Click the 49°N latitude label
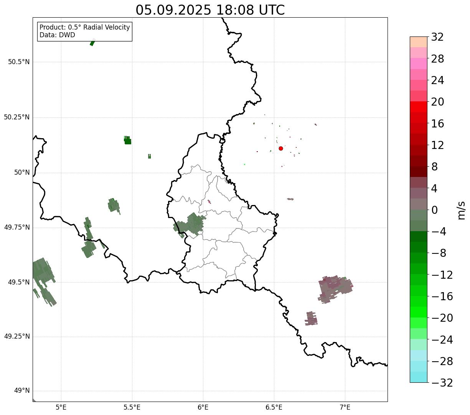 coord(22,391)
